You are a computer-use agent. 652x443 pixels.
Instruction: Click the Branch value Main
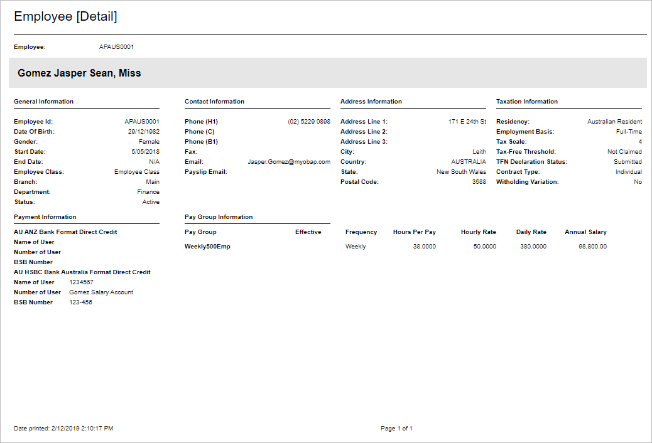[x=153, y=181]
